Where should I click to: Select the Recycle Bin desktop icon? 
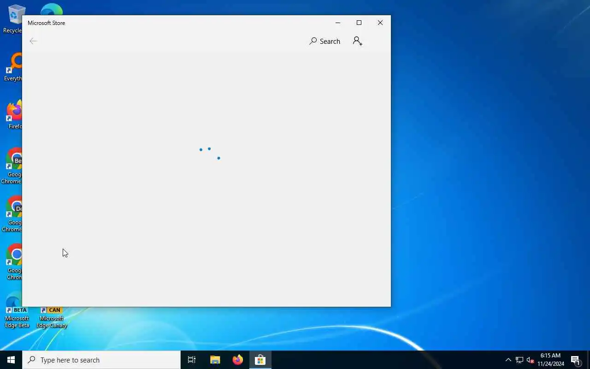(x=13, y=19)
